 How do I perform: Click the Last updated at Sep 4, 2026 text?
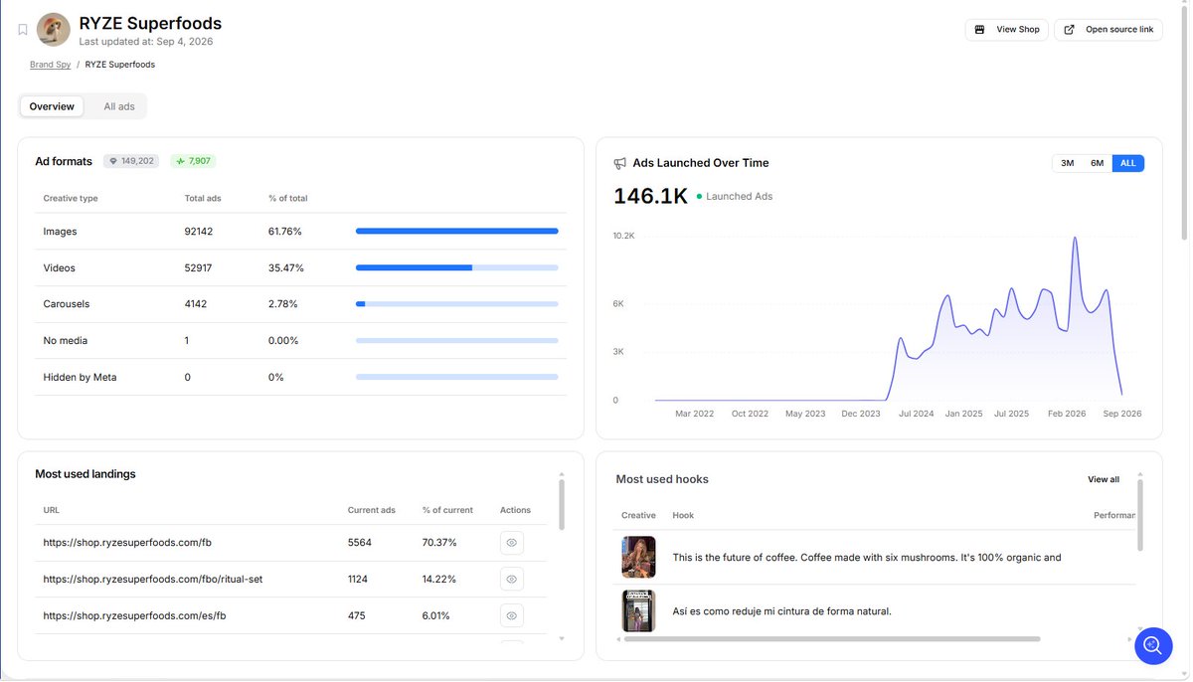pyautogui.click(x=146, y=42)
